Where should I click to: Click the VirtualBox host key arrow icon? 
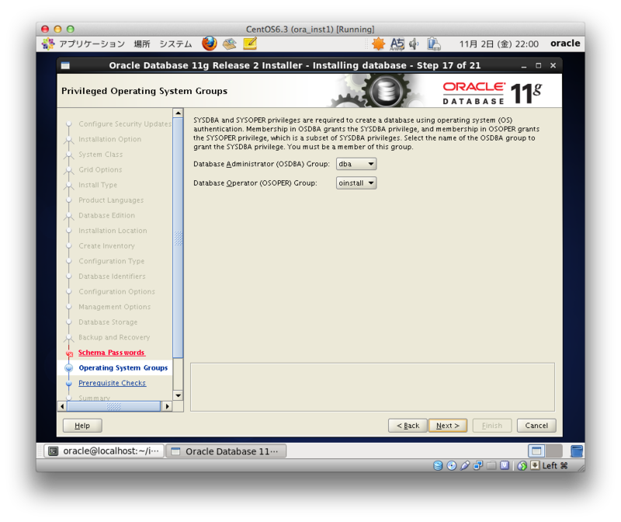pos(535,465)
